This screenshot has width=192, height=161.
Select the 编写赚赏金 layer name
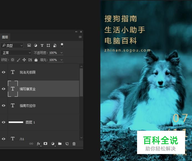point(28,89)
